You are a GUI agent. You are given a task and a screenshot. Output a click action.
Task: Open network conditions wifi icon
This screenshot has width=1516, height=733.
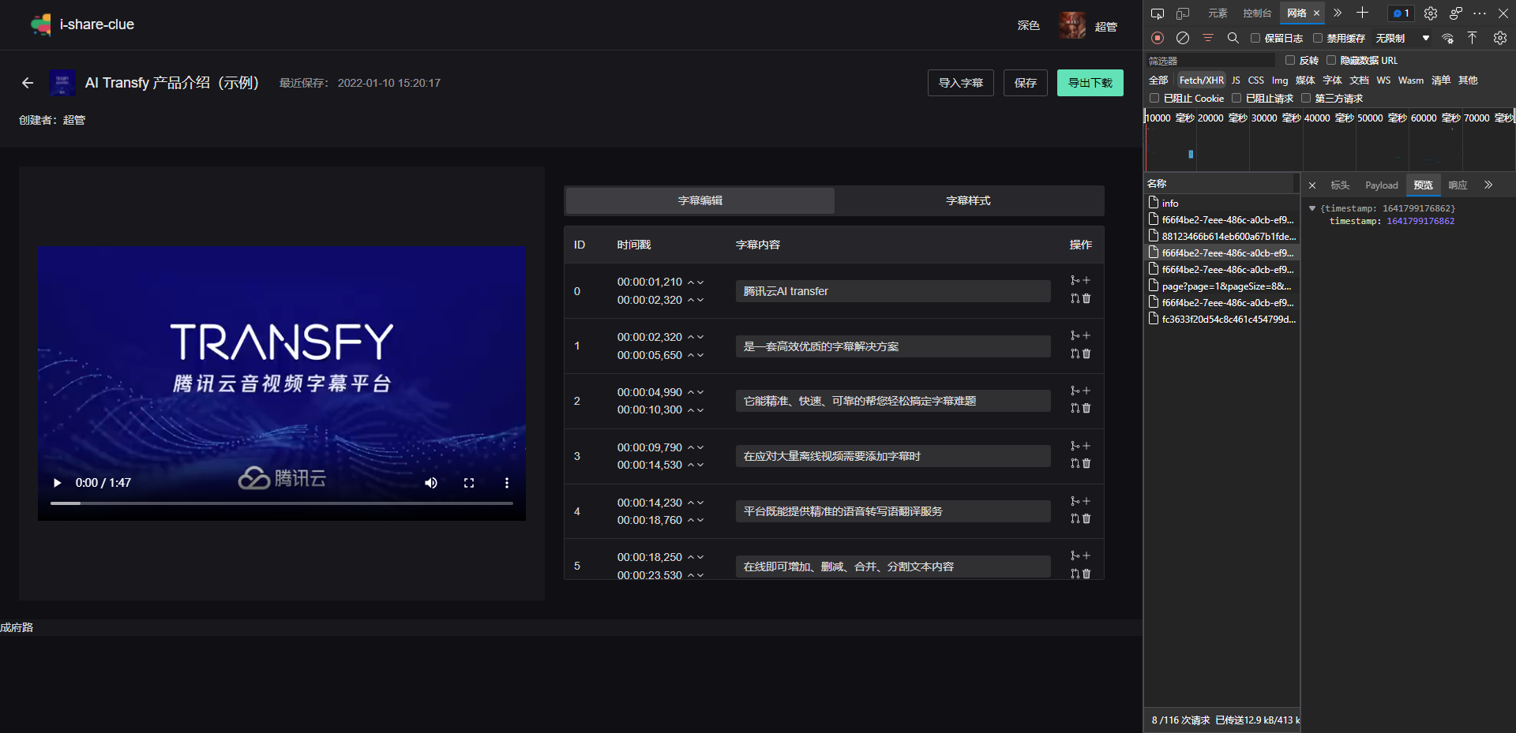[1448, 38]
